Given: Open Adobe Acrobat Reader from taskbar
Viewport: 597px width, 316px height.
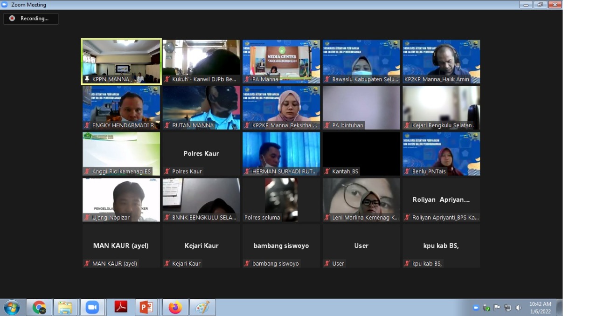Looking at the screenshot, I should (x=121, y=308).
